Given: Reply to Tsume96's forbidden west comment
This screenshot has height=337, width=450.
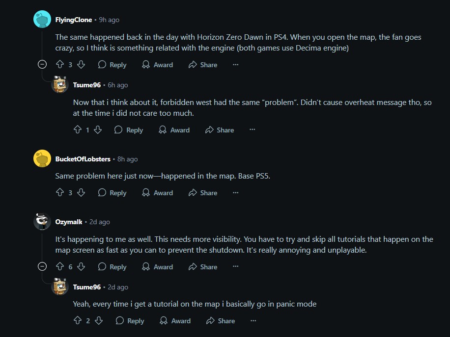Looking at the screenshot, I should click(129, 130).
